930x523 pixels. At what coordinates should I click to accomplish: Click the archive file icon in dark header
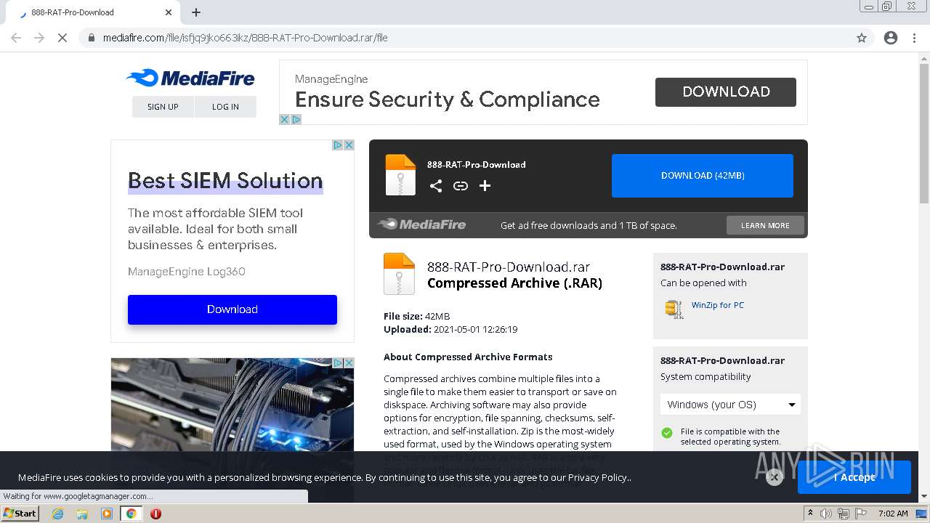400,175
